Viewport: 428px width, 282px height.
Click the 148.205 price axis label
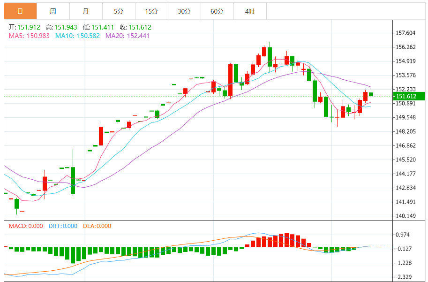coord(405,131)
